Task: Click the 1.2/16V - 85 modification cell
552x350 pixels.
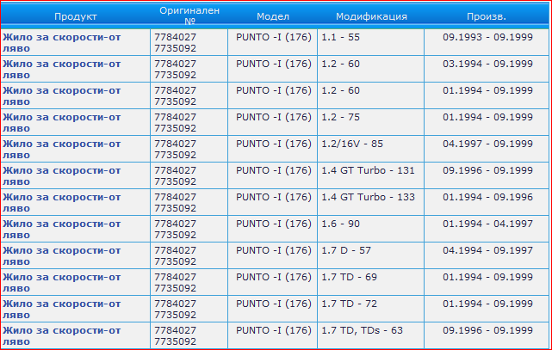Action: [x=352, y=144]
